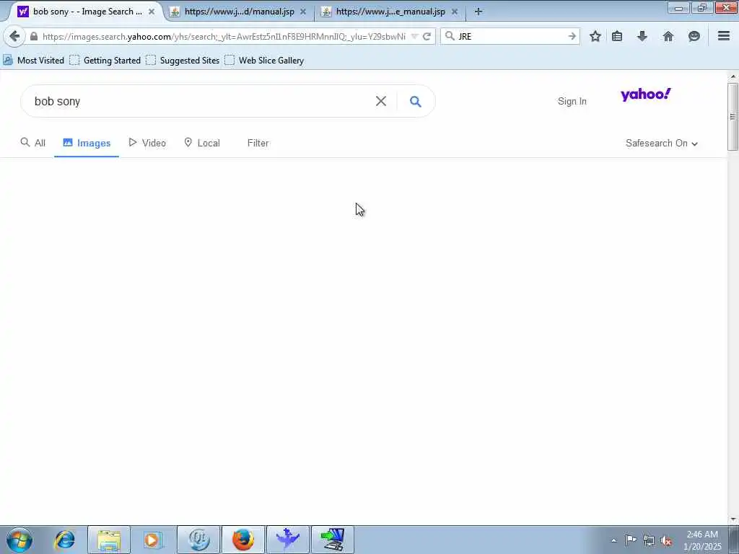The width and height of the screenshot is (739, 554).
Task: Show hidden system tray icons
Action: (x=613, y=540)
